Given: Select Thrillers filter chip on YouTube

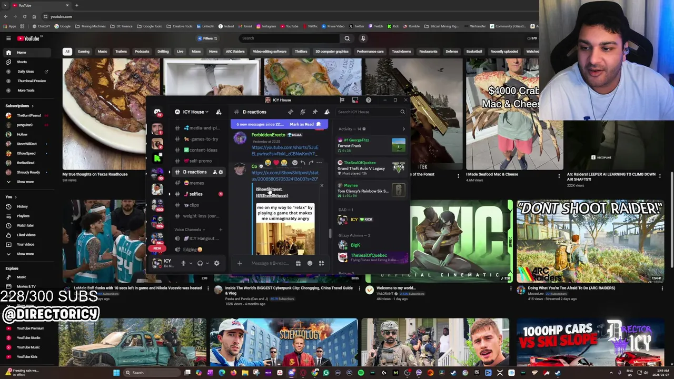Looking at the screenshot, I should 301,52.
